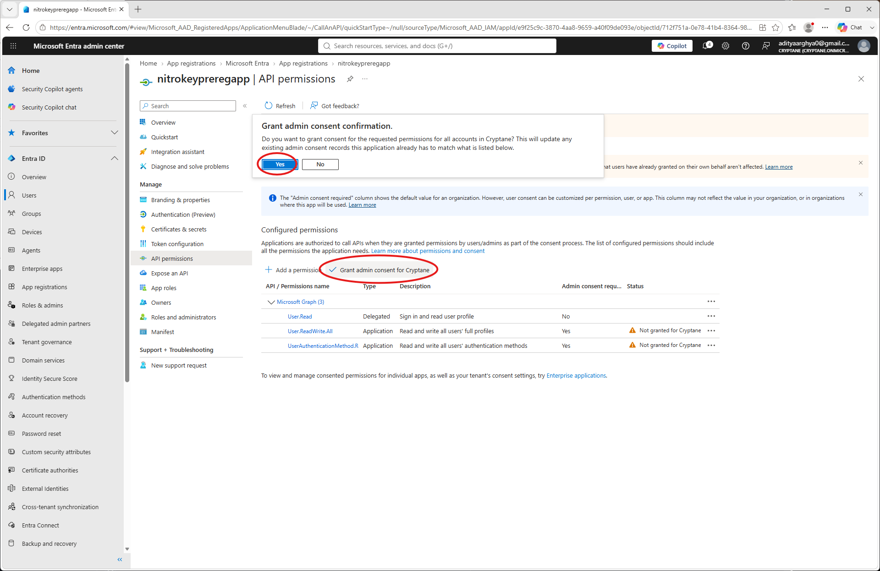This screenshot has width=880, height=571.
Task: Open the UserAuthenticationMethod.R permission
Action: point(323,346)
